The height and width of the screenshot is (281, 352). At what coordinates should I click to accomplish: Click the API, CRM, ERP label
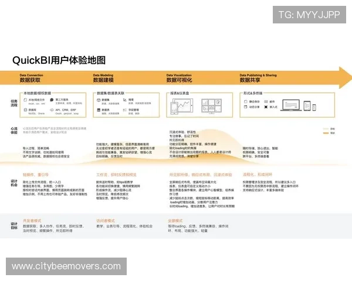point(66,110)
